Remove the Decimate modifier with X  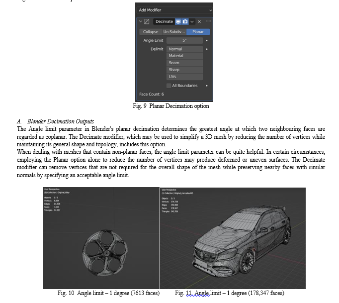click(x=199, y=21)
